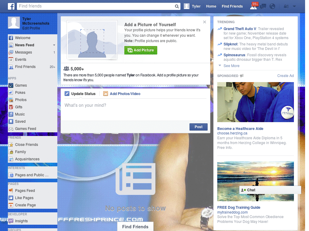Click the Welcome sidebar icon
Screen dimensions: 309x231
(11, 38)
